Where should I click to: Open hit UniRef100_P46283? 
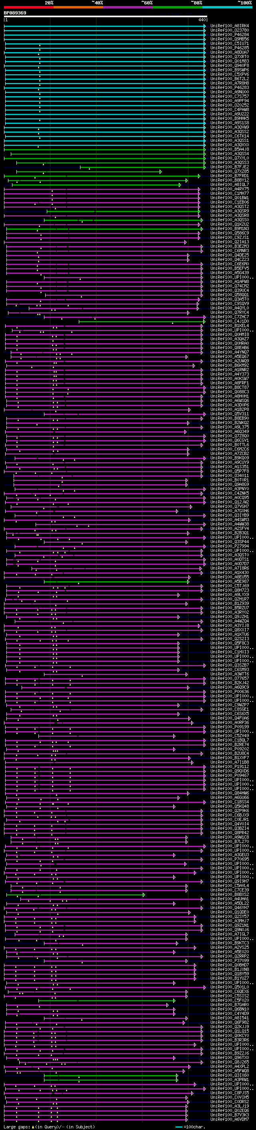229,88
